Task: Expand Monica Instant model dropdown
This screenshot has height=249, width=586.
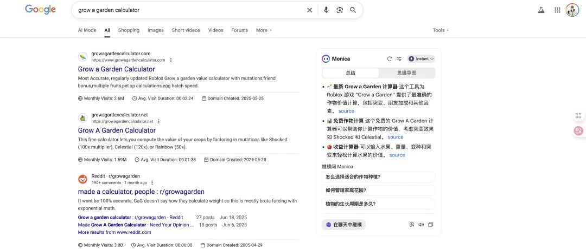Action: [421, 59]
